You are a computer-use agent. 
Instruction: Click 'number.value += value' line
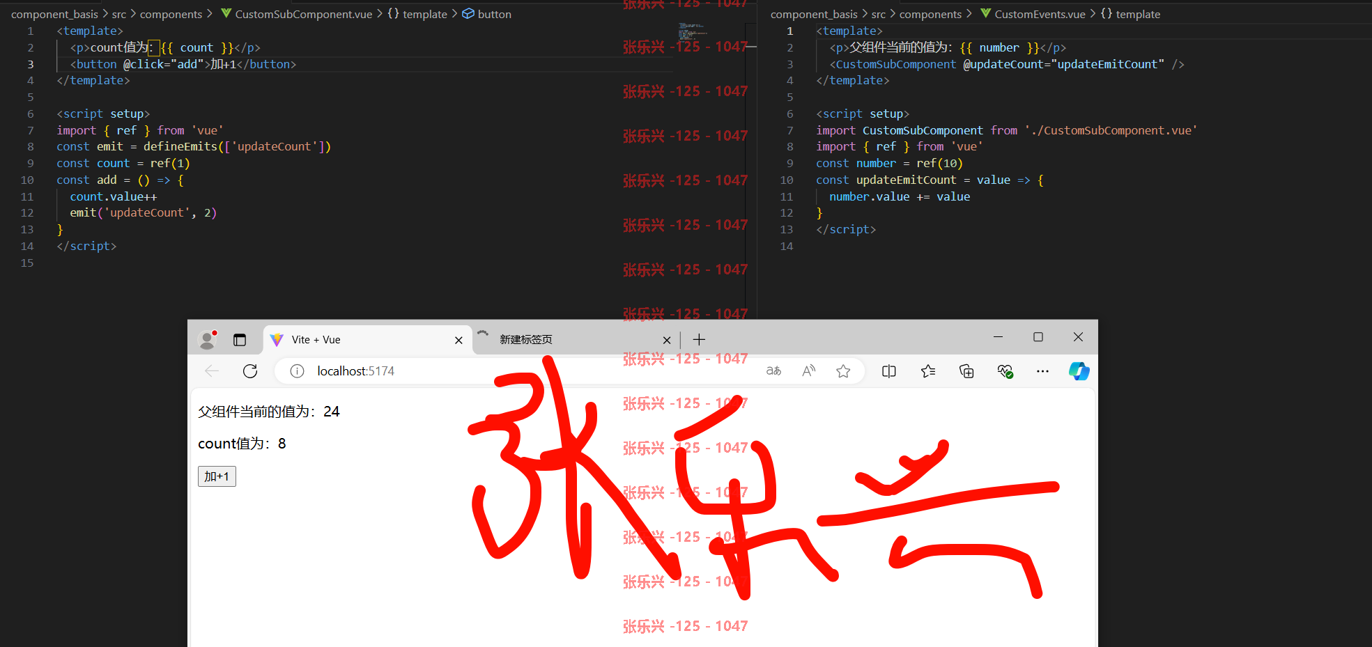click(x=900, y=196)
